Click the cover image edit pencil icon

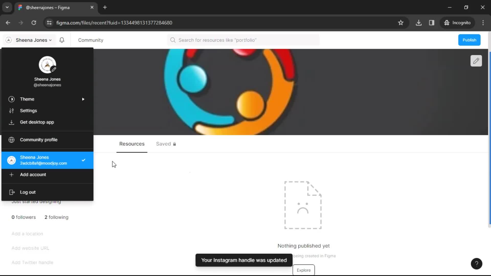coord(476,61)
